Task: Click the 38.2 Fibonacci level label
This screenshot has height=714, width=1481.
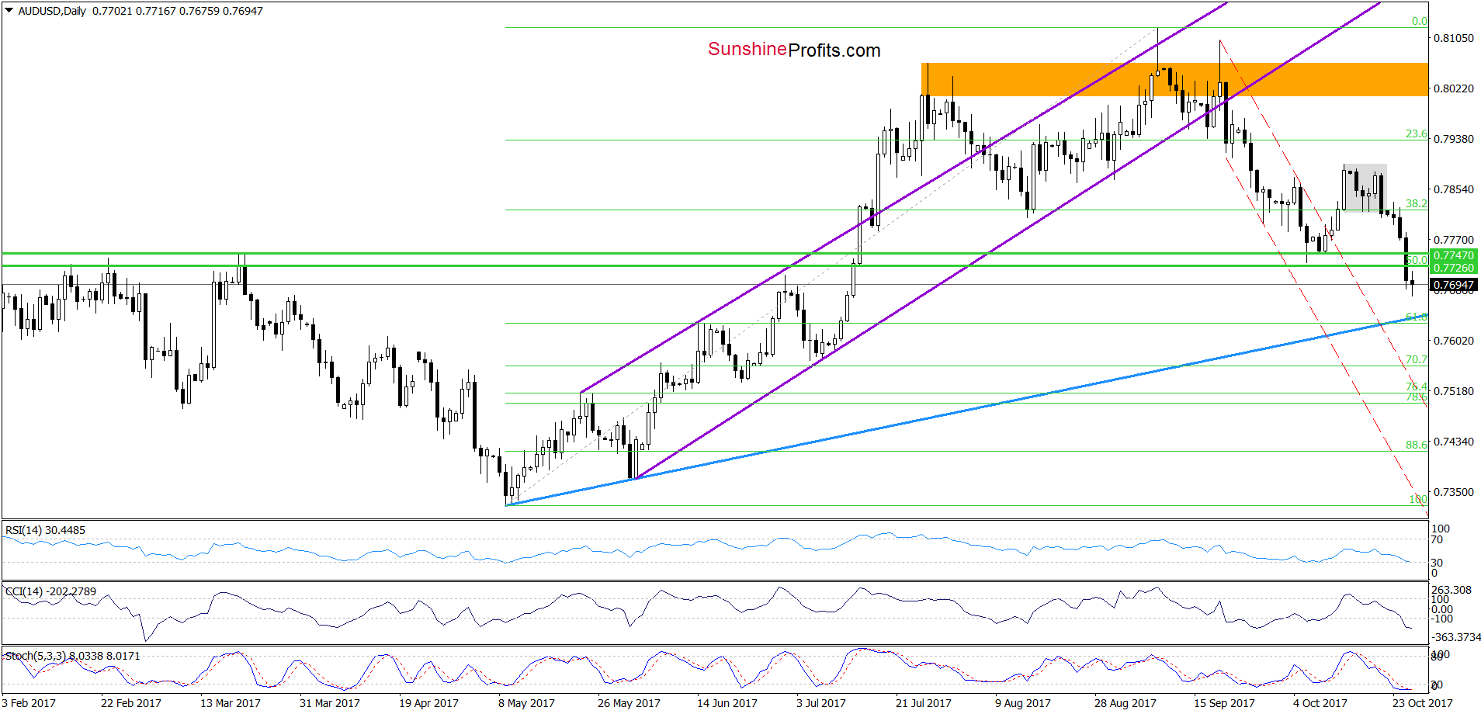Action: pyautogui.click(x=1416, y=203)
